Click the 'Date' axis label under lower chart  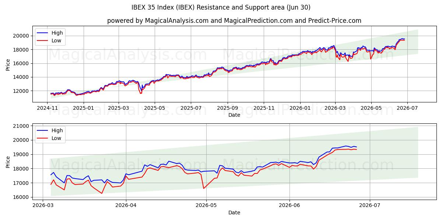(x=234, y=213)
